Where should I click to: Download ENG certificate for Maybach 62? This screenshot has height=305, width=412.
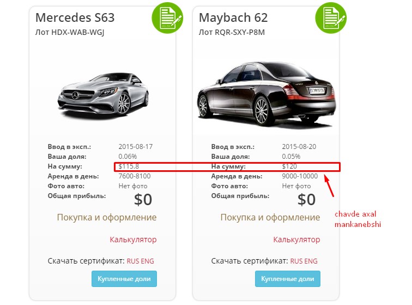[311, 261]
